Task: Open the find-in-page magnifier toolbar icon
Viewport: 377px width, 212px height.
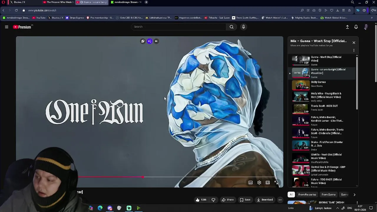Action: [x=302, y=10]
